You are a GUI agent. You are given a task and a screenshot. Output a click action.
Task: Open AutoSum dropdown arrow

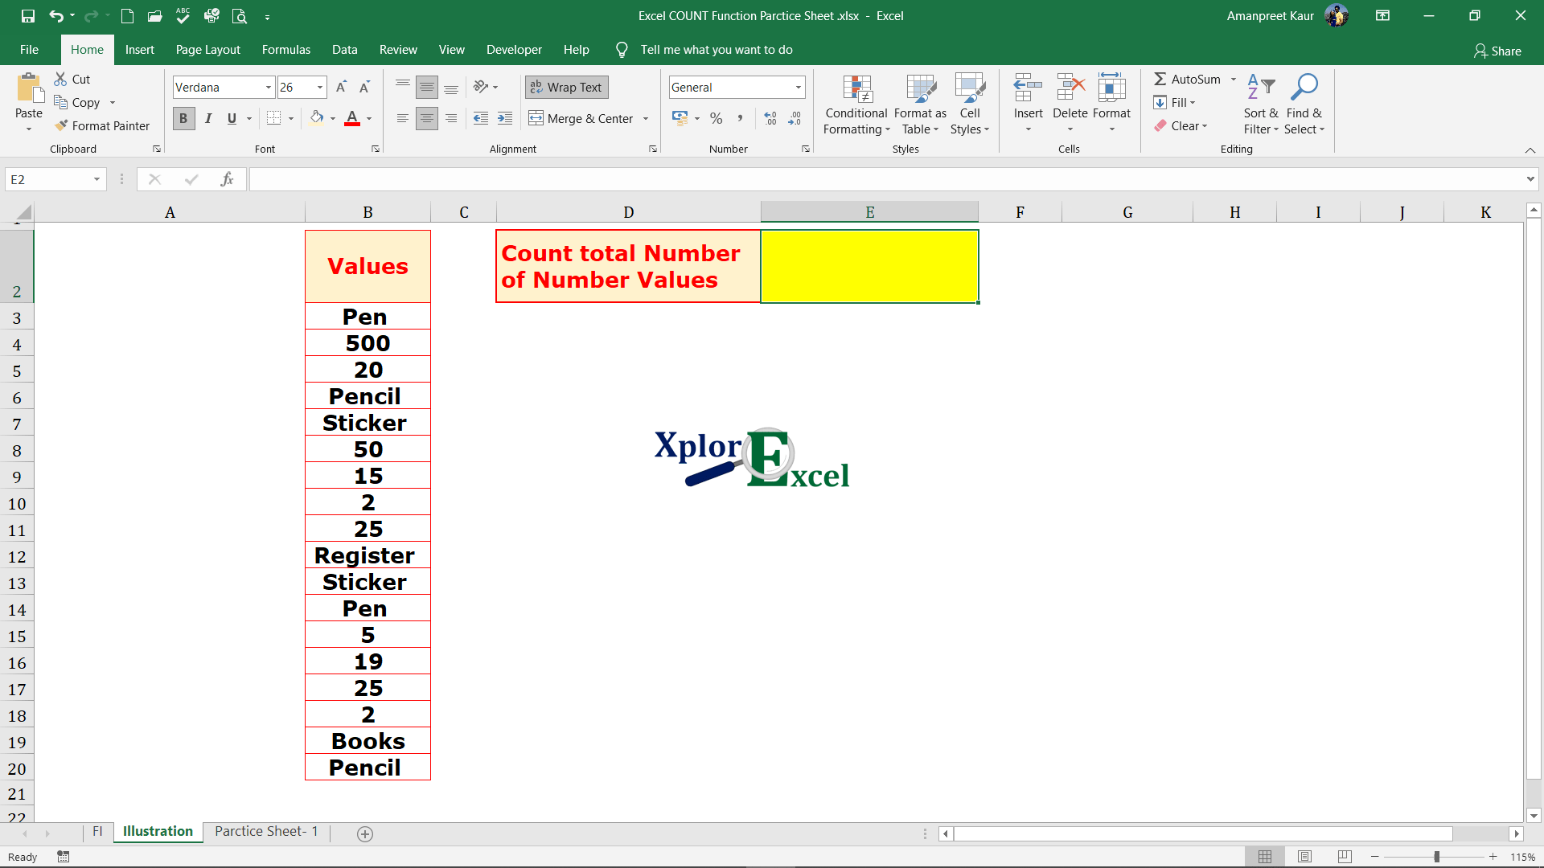point(1234,79)
